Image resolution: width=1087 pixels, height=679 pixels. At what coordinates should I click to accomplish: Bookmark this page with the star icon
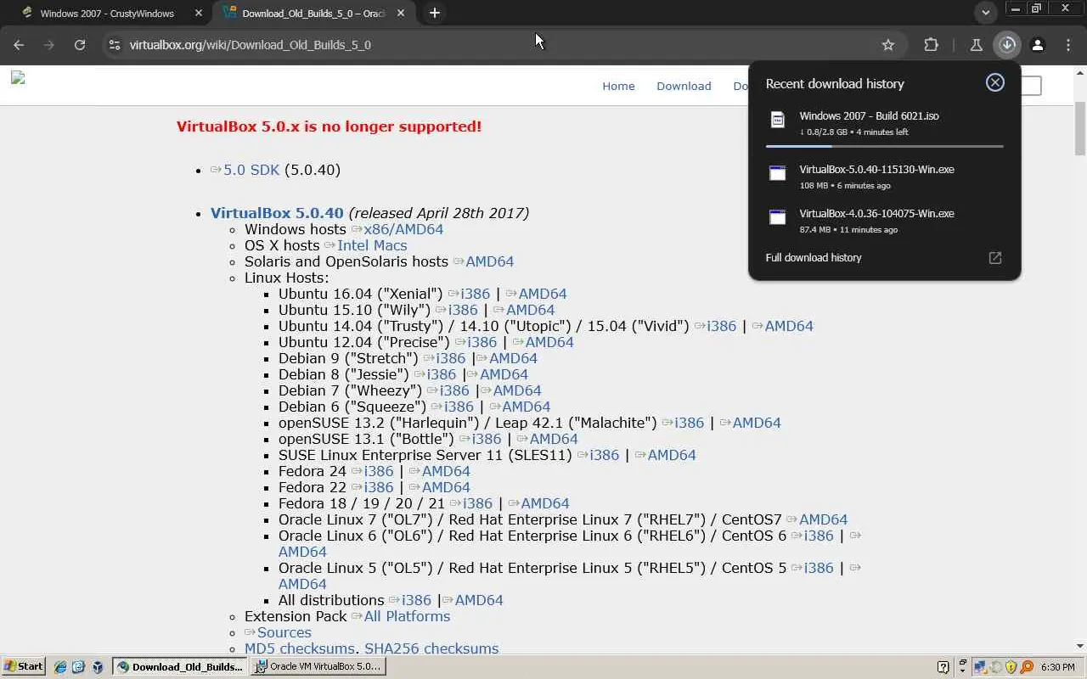point(888,45)
